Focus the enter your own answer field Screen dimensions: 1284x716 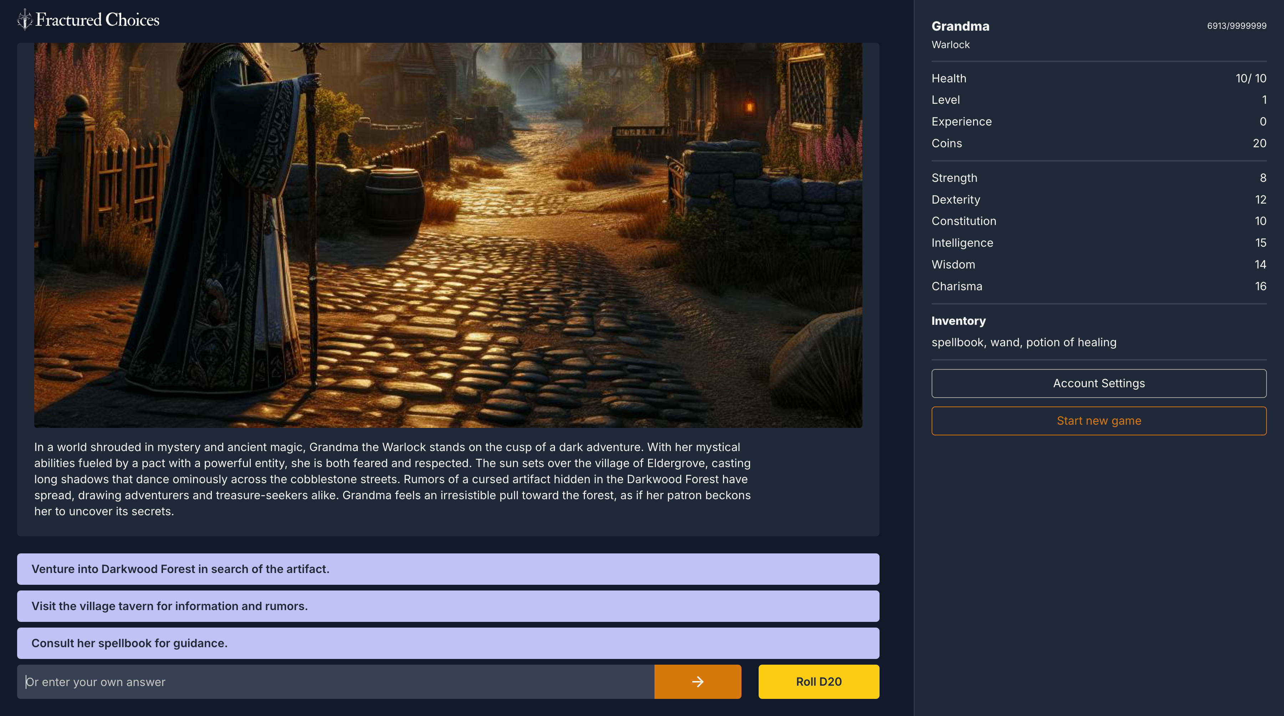pos(335,682)
